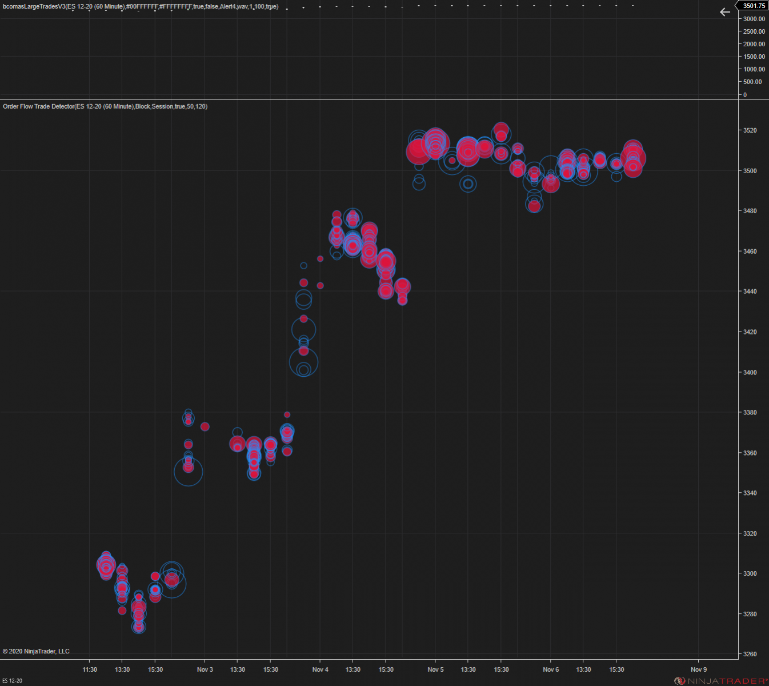Screen dimensions: 769x686
Task: Click the 3340 price axis label
Action: (750, 493)
